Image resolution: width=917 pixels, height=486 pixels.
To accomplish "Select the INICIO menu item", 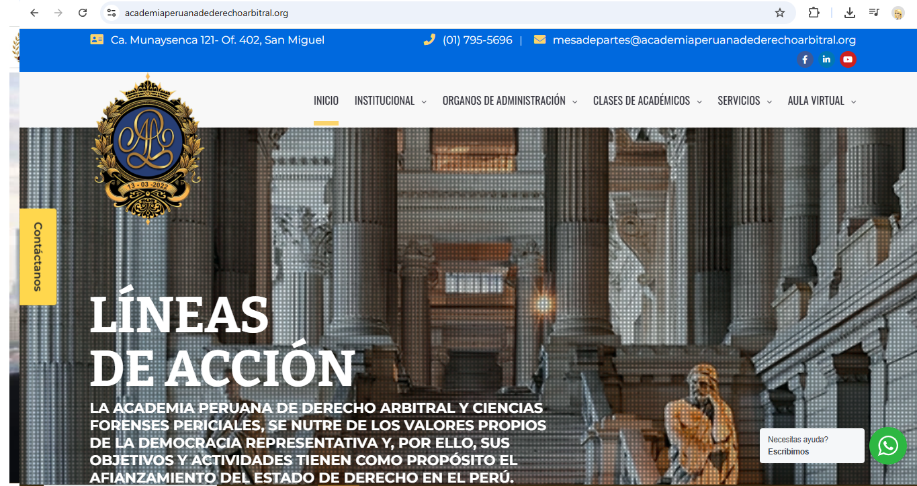I will tap(326, 101).
